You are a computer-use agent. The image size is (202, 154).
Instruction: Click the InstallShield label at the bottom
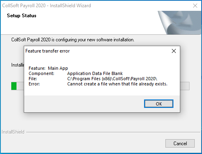tap(13, 132)
